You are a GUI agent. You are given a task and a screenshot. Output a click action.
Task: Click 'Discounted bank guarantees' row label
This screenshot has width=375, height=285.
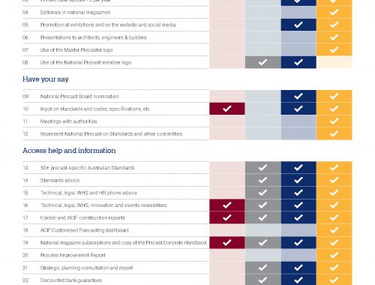71,280
